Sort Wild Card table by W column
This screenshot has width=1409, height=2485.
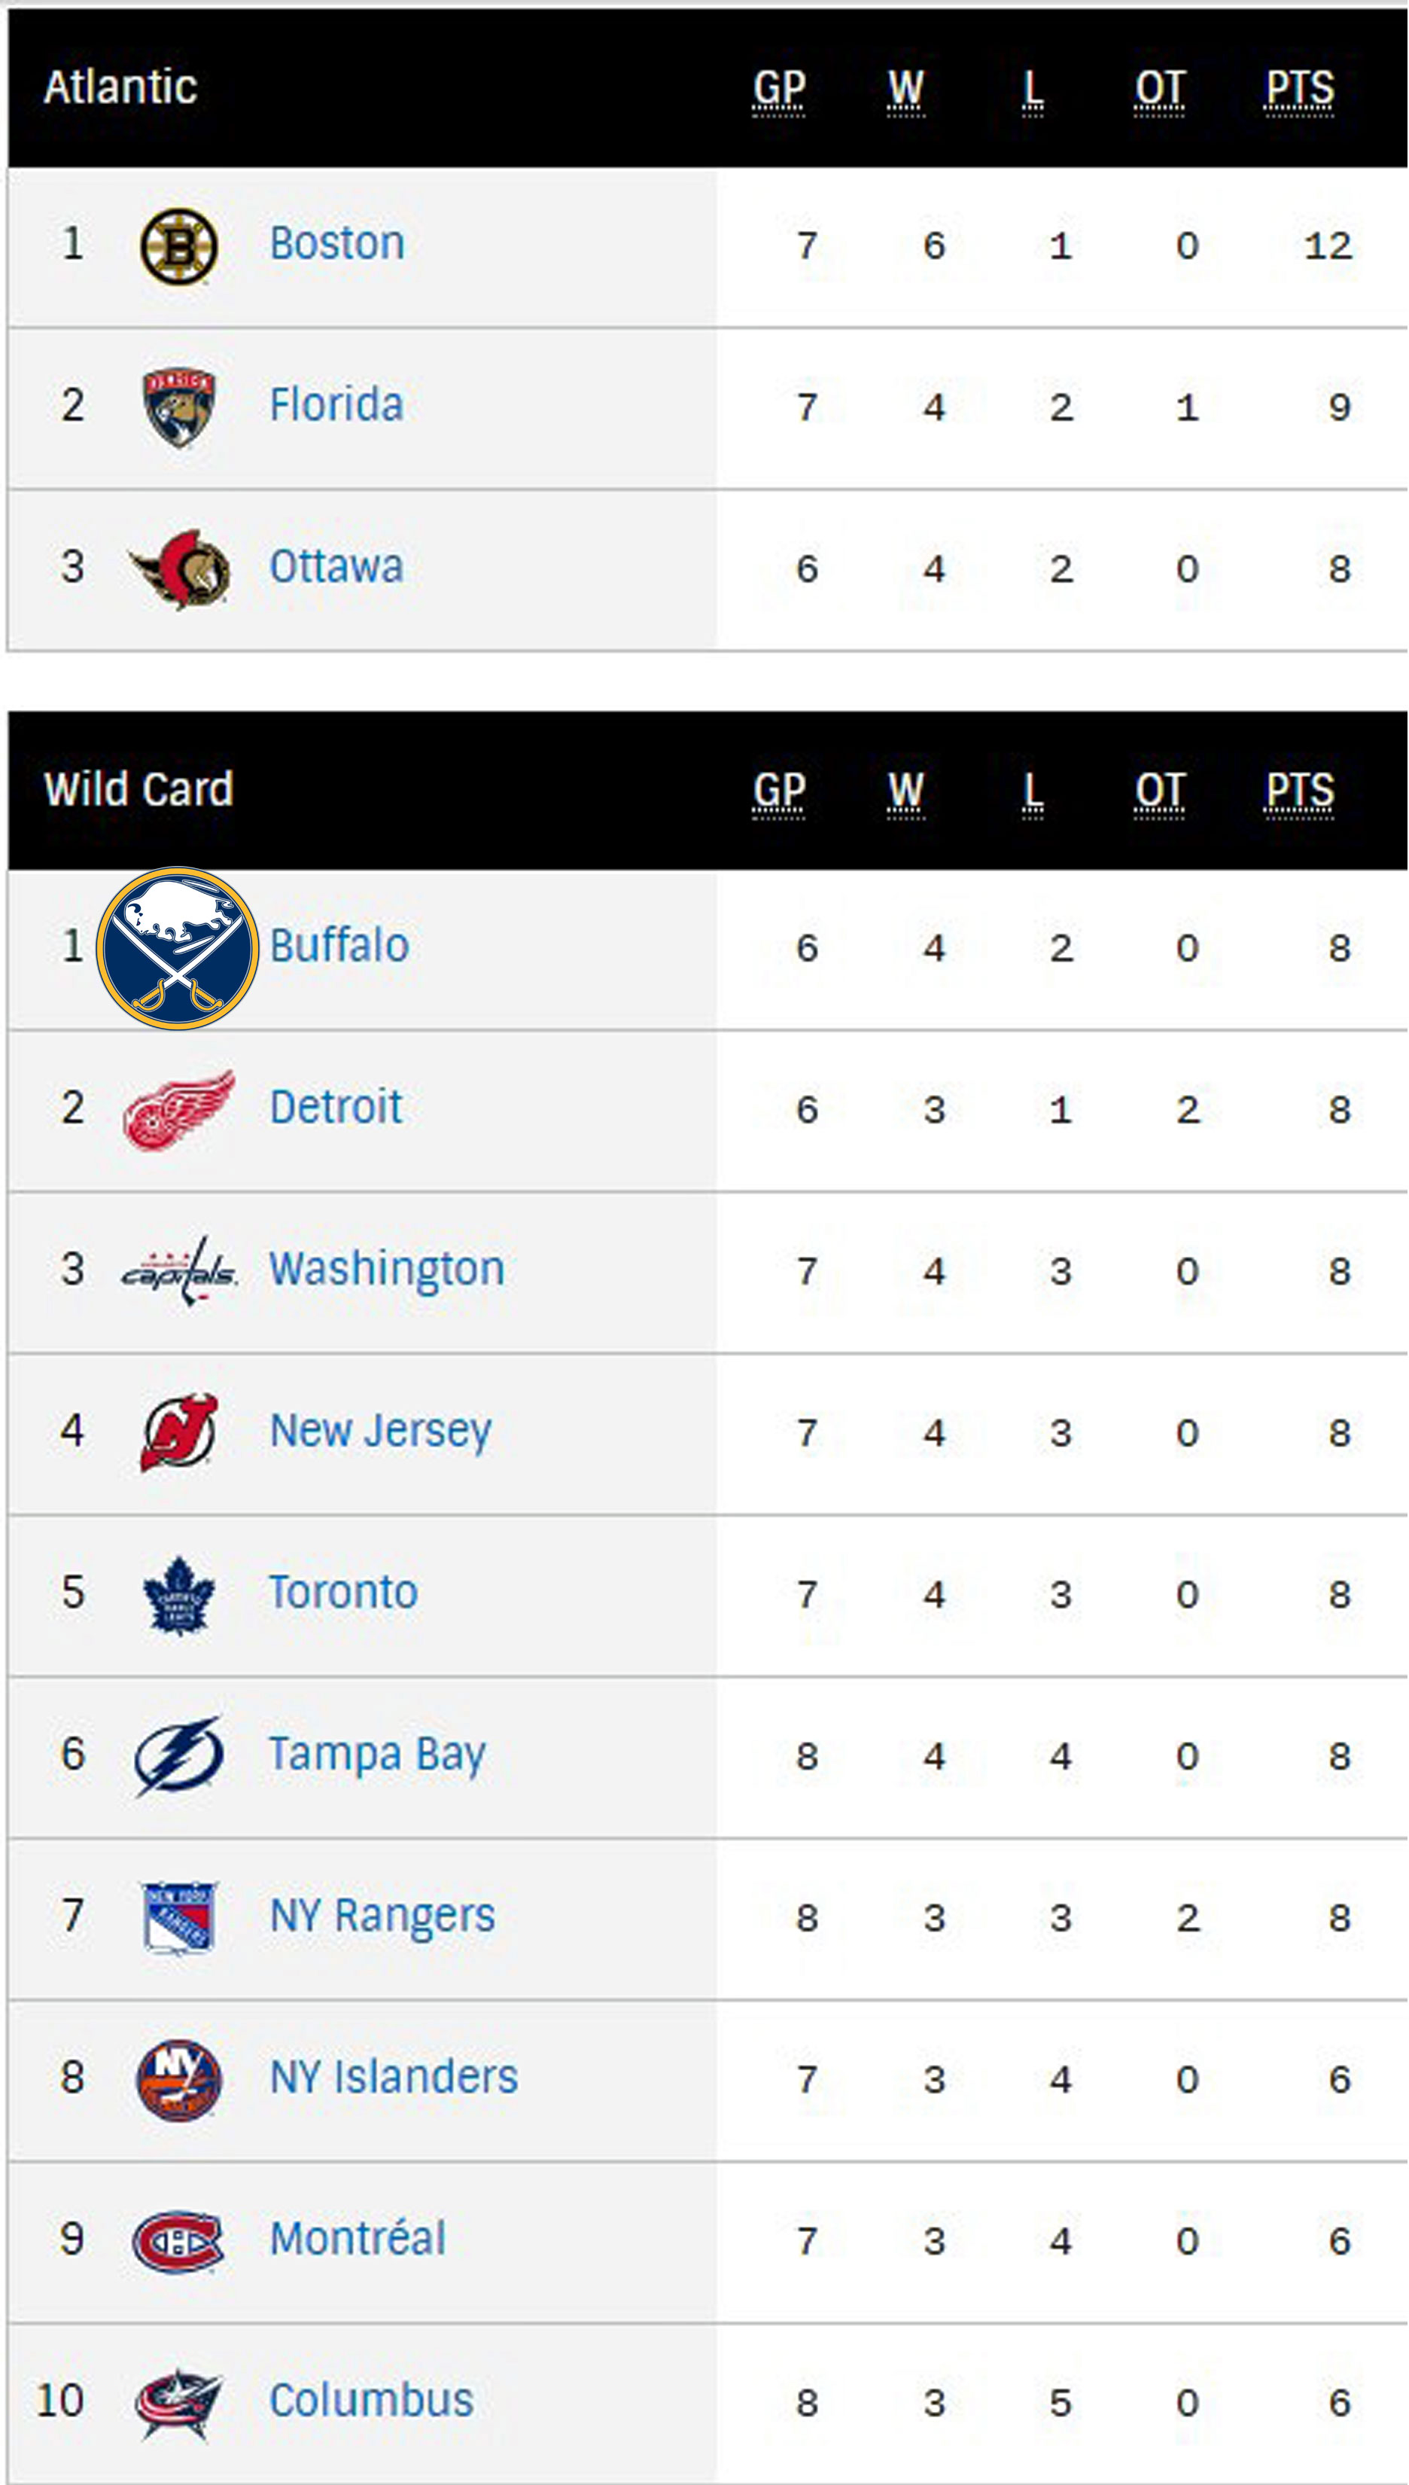(x=905, y=791)
